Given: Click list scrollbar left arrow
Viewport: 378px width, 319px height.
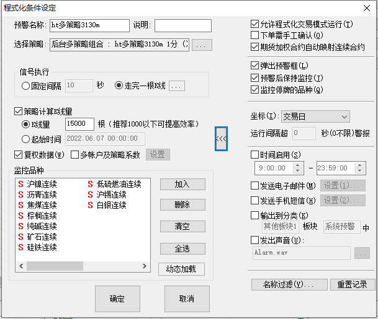Looking at the screenshot, I should coord(21,266).
